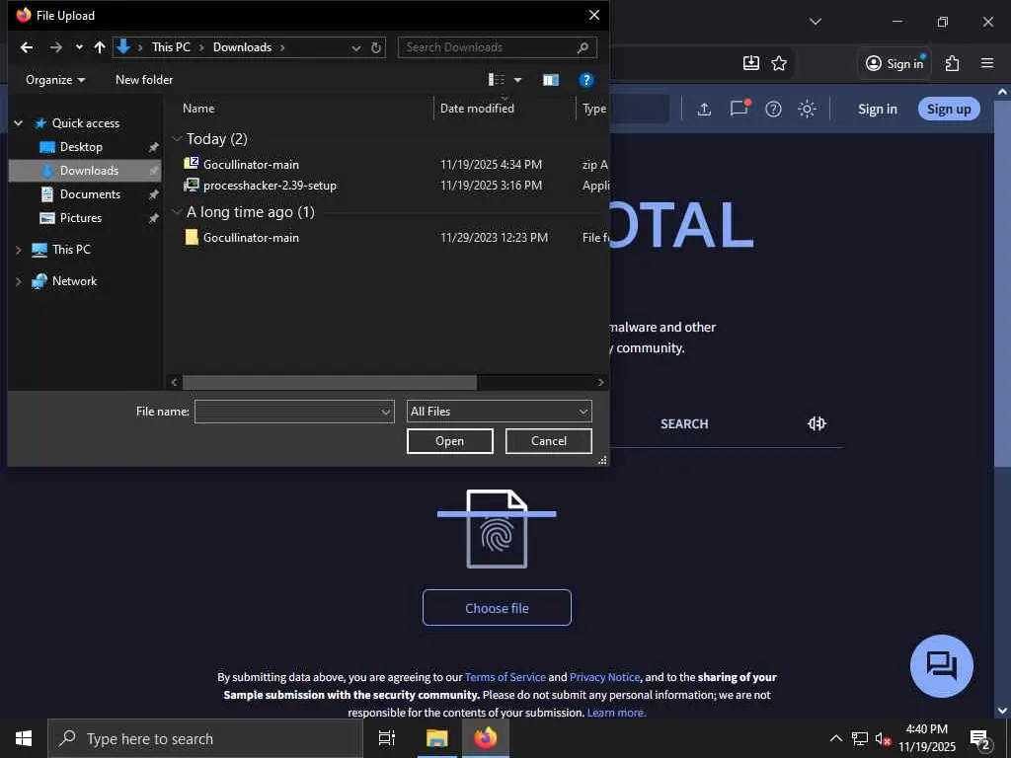Open Firefox extensions icon
This screenshot has width=1011, height=758.
coord(953,63)
